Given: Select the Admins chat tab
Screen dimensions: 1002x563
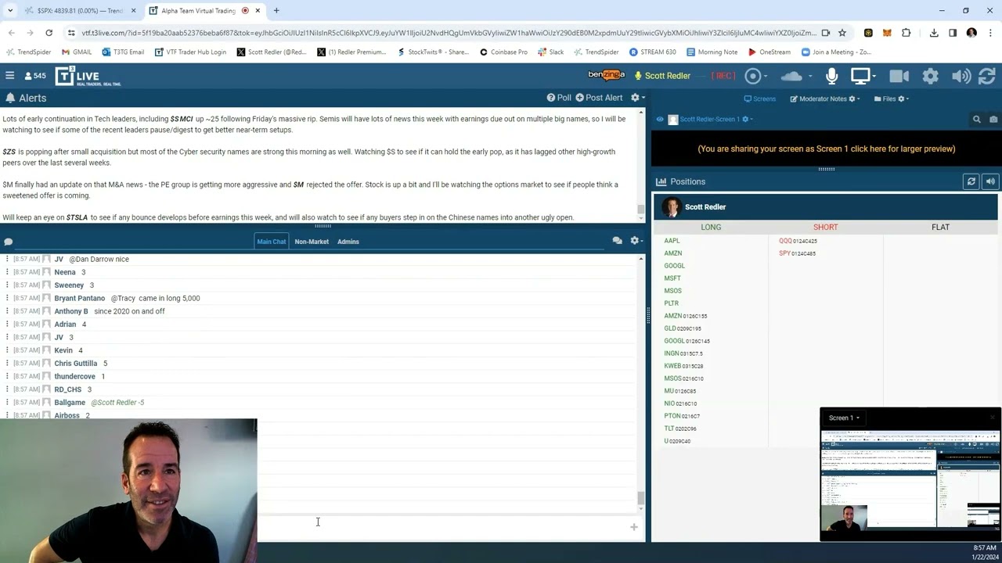Looking at the screenshot, I should [348, 242].
